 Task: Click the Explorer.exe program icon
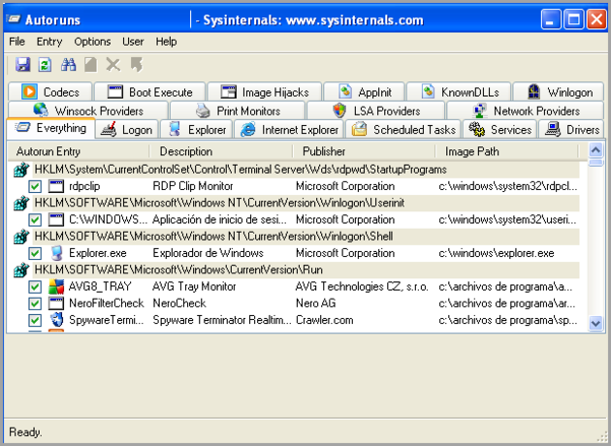click(56, 253)
